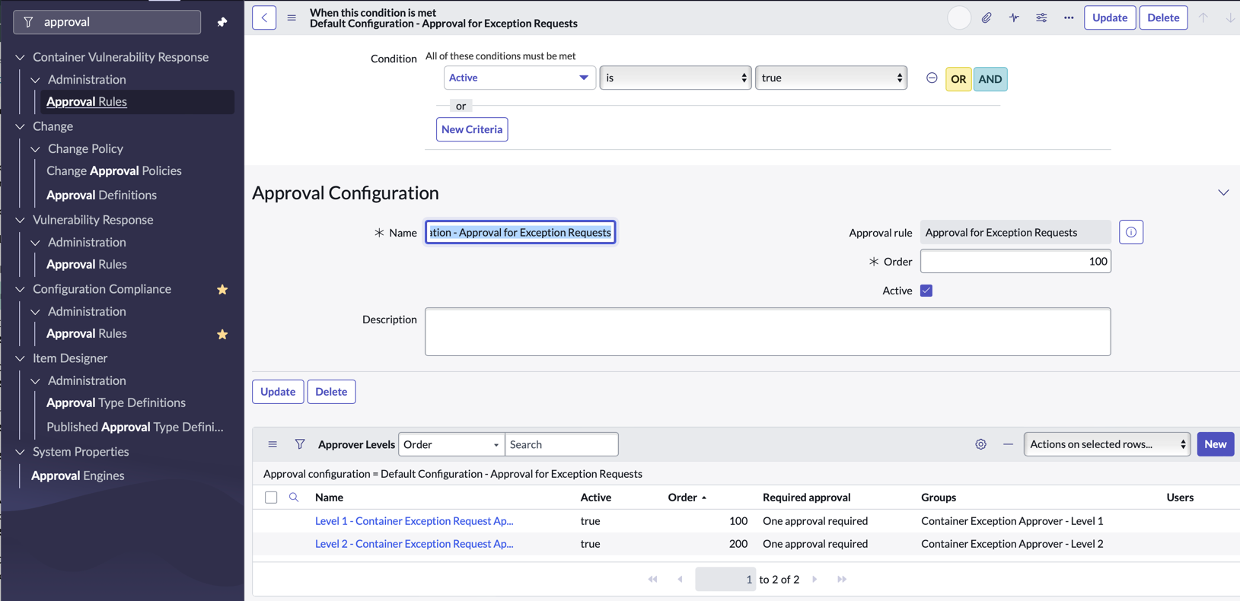Open Approval Engines under System Properties
This screenshot has height=601, width=1240.
click(78, 476)
